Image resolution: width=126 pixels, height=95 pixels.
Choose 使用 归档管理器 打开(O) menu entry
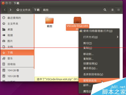point(99,31)
